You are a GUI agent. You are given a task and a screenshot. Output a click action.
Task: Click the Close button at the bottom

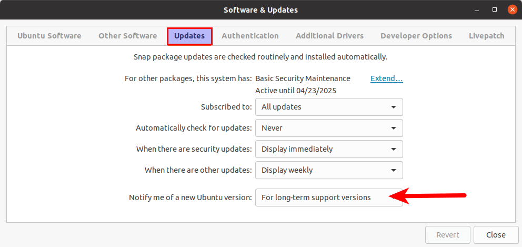tap(496, 235)
